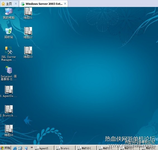Select the 地图11 desktop shortcut

tap(28, 13)
